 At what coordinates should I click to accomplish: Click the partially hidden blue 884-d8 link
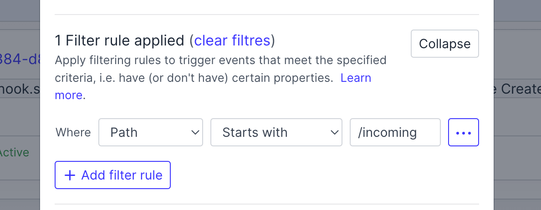coord(19,59)
